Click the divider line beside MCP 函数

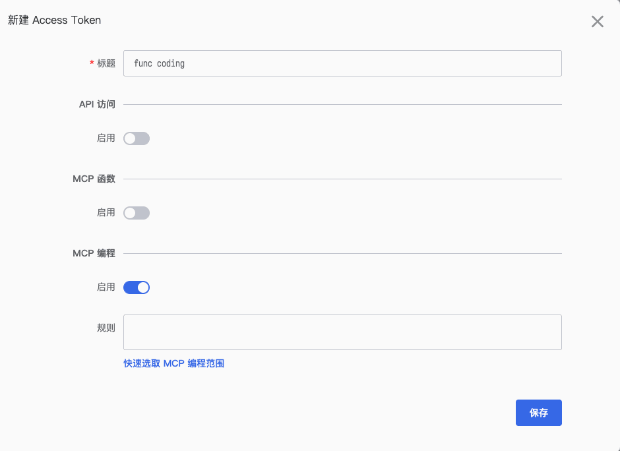[x=342, y=179]
